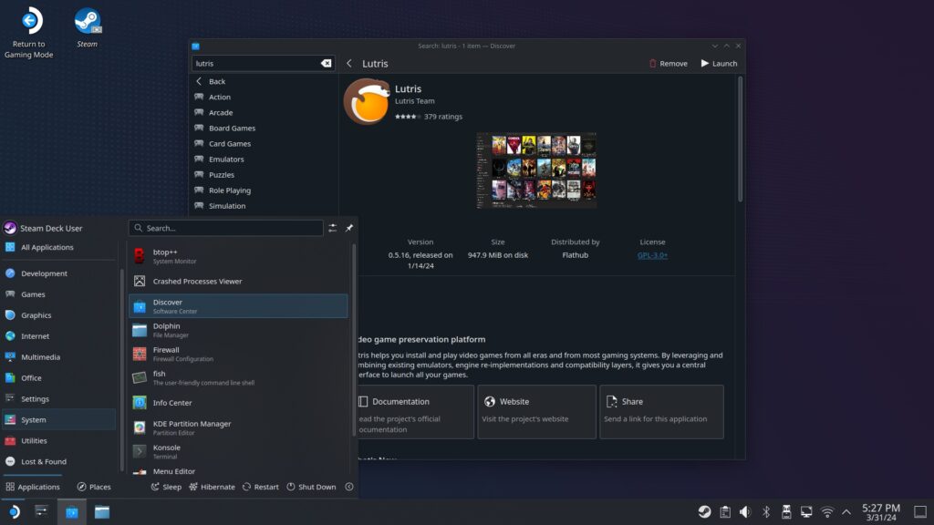The height and width of the screenshot is (525, 934).
Task: Select the Emulators category
Action: click(x=264, y=159)
